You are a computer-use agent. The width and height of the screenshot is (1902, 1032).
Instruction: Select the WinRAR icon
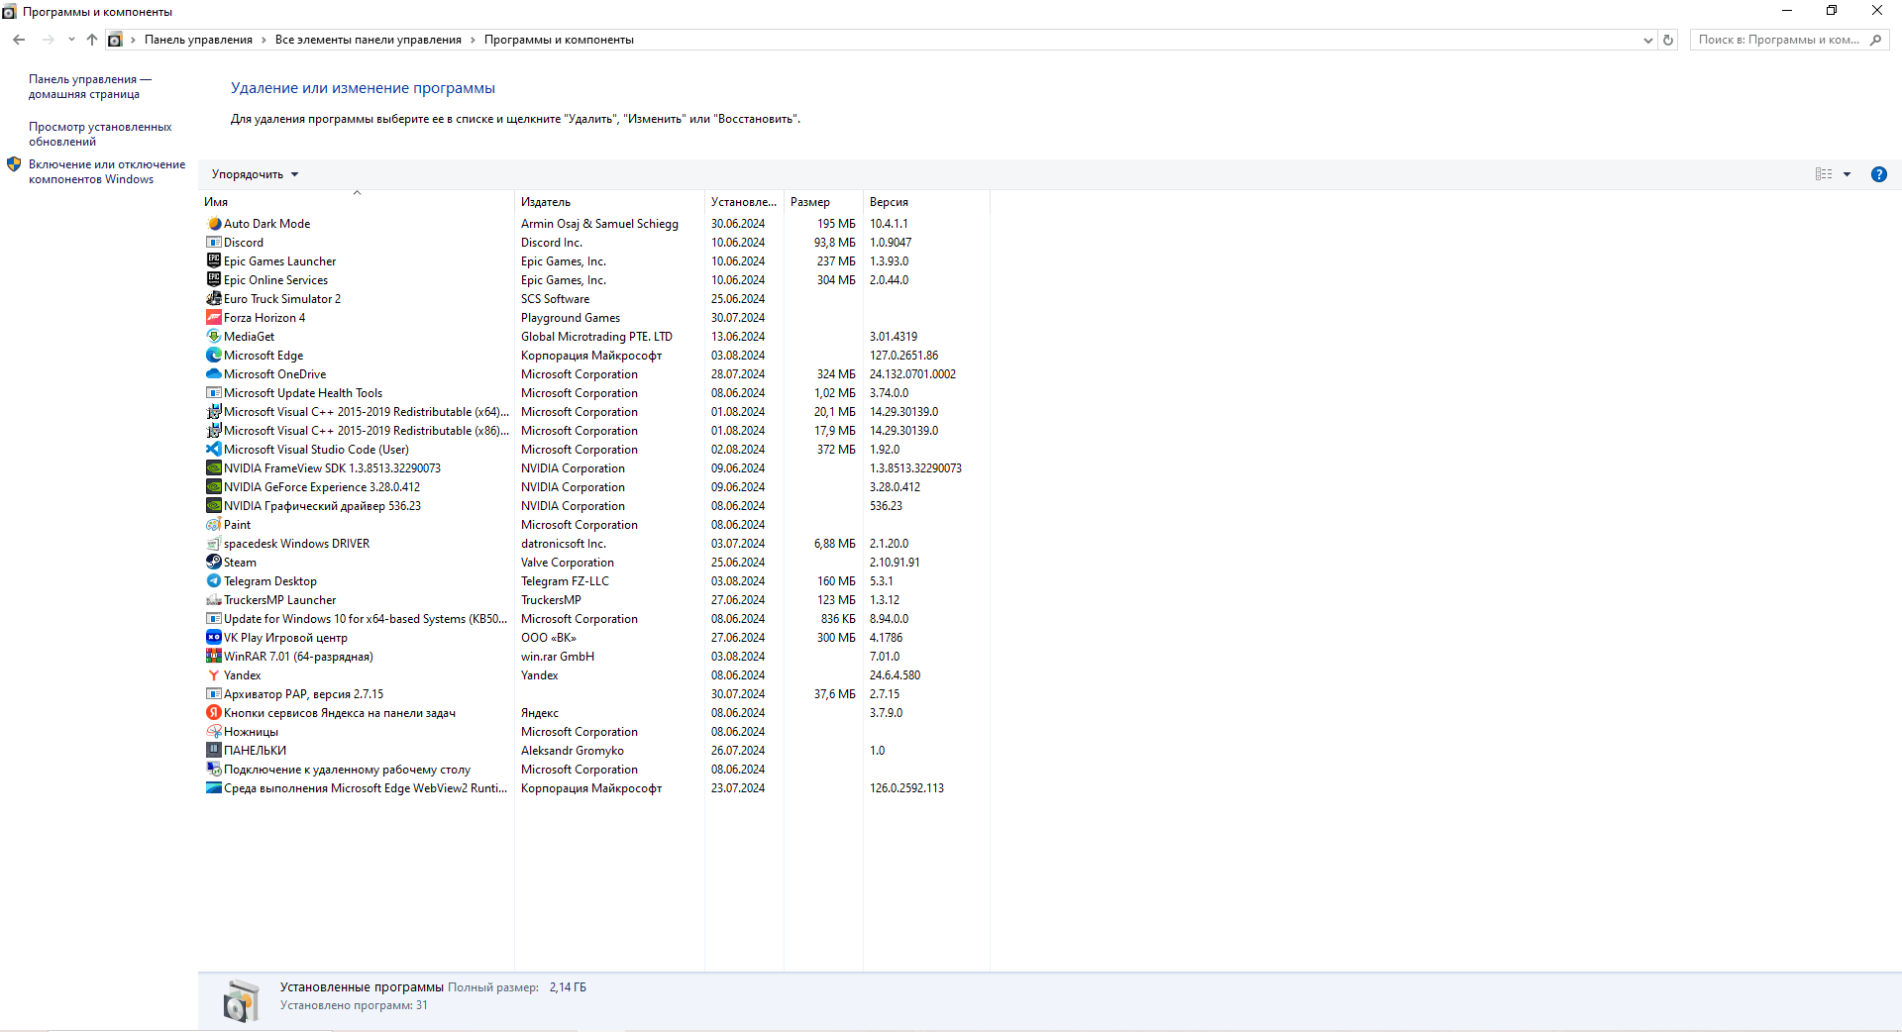pyautogui.click(x=214, y=657)
